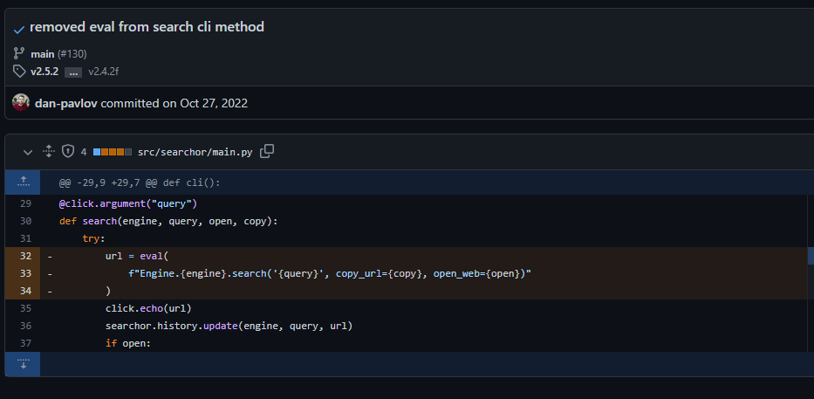Click the commit title about removed eval

coord(147,26)
